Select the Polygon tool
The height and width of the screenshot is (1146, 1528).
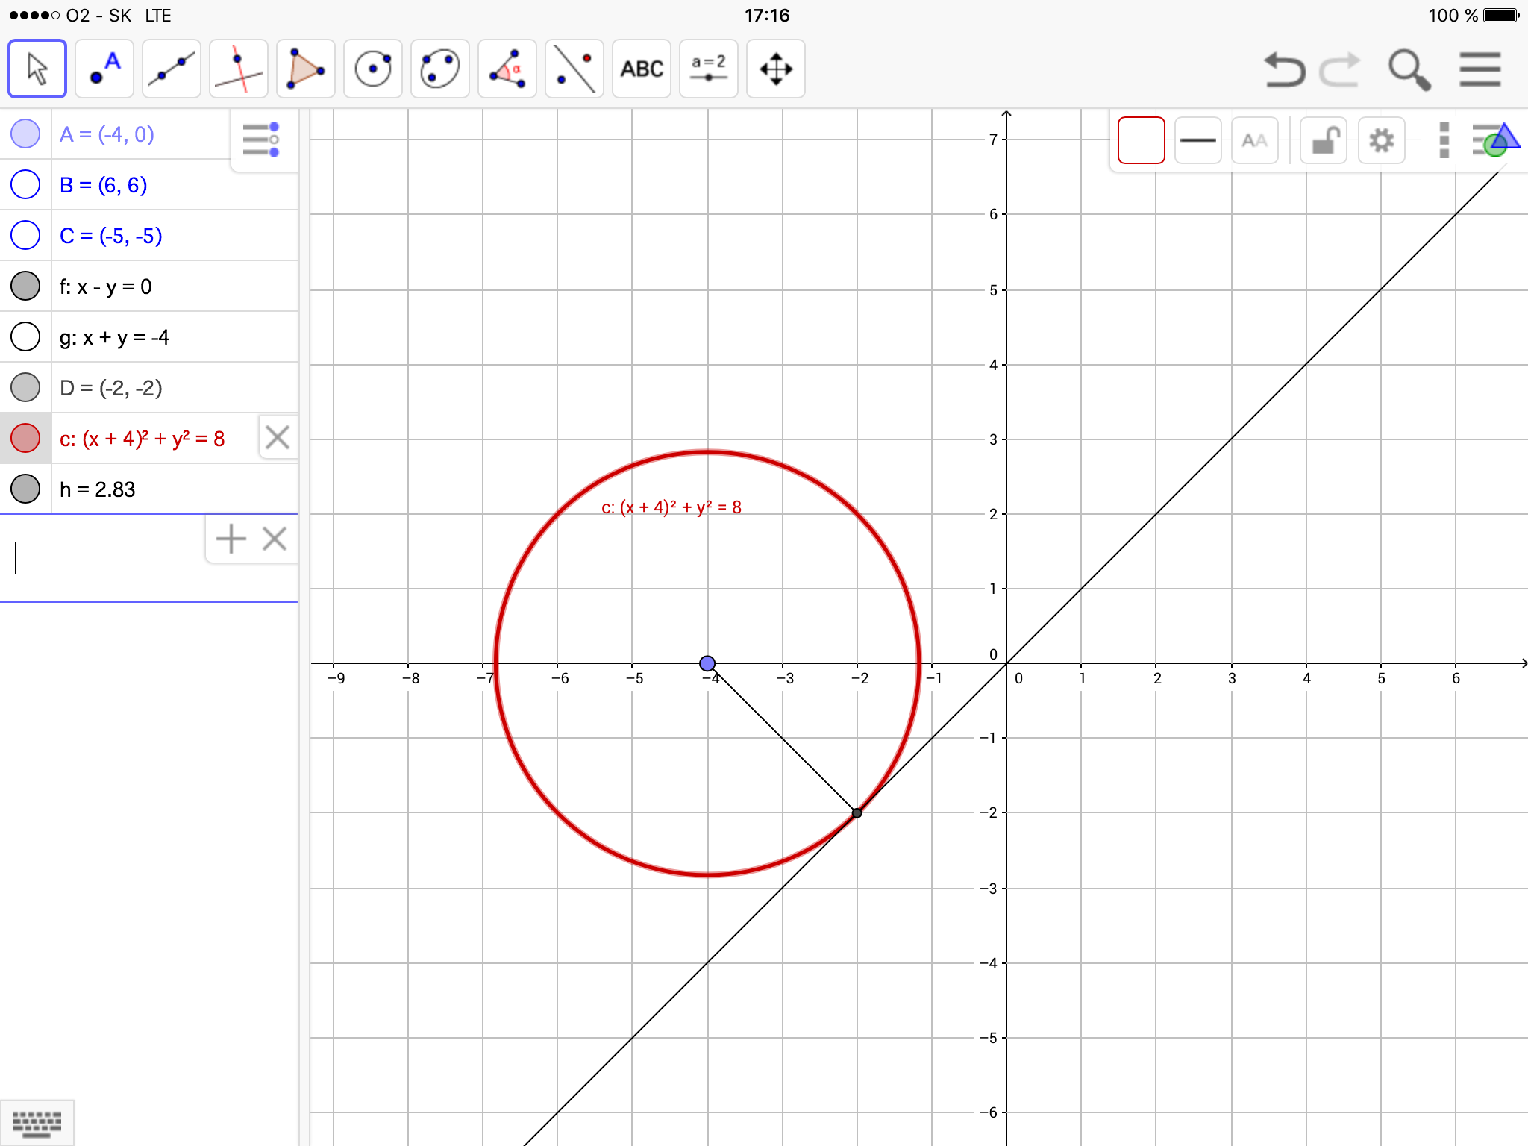pyautogui.click(x=306, y=69)
